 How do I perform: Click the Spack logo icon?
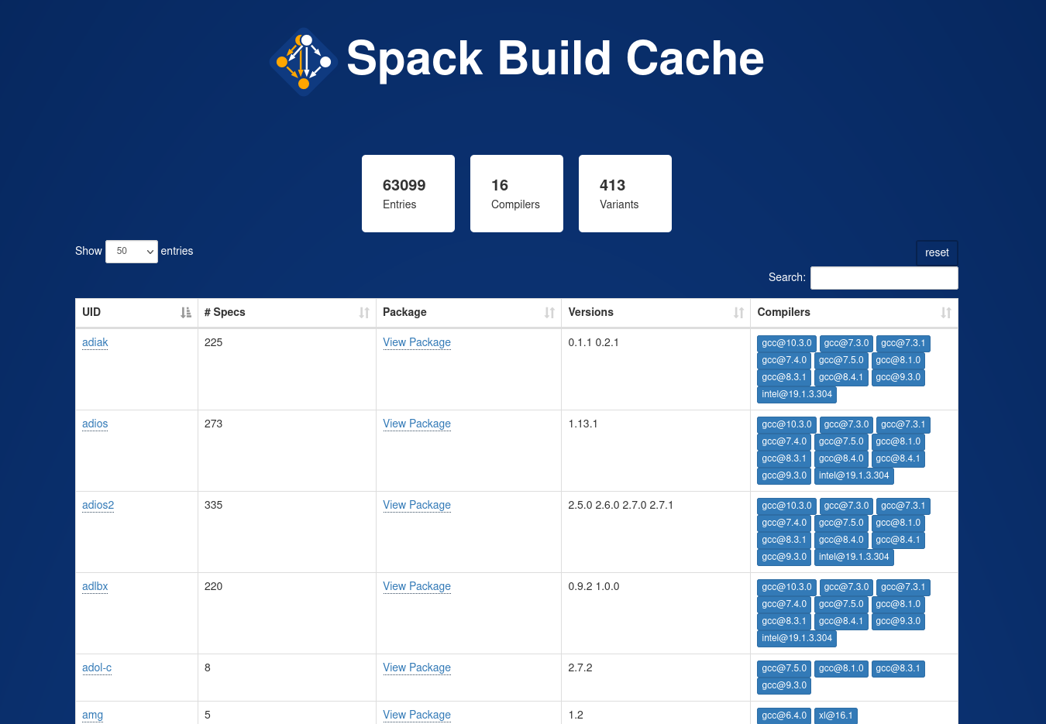(x=304, y=62)
